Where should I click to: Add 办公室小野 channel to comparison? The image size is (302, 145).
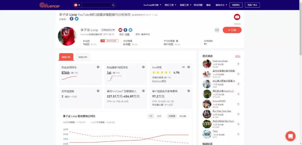click(238, 84)
